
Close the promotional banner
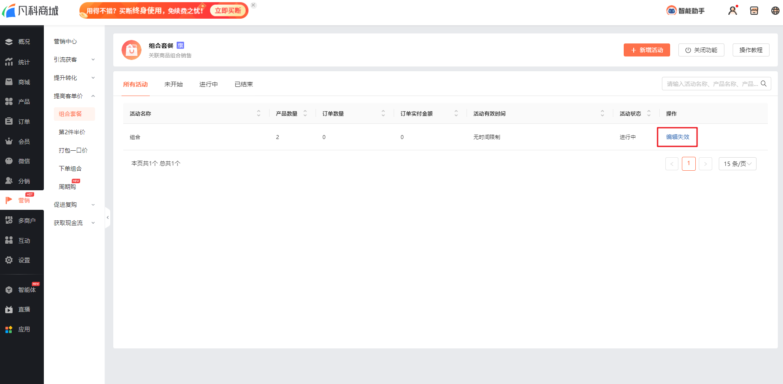253,5
